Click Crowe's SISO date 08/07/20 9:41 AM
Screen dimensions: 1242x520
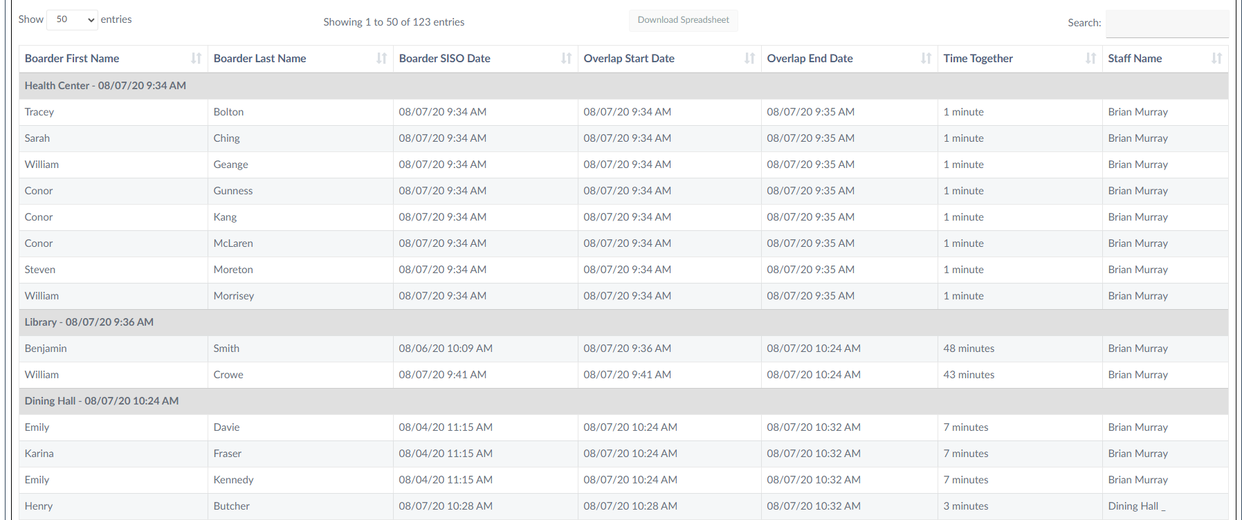tap(443, 375)
